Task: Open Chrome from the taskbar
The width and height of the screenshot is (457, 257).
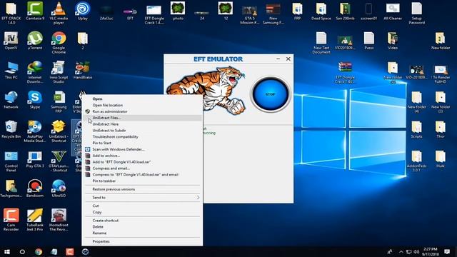Action: [x=39, y=252]
